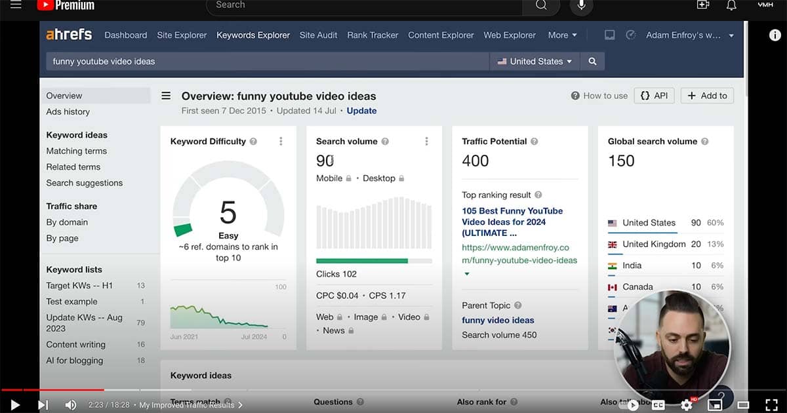This screenshot has width=787, height=413.
Task: Click How to use link
Action: [x=599, y=96]
